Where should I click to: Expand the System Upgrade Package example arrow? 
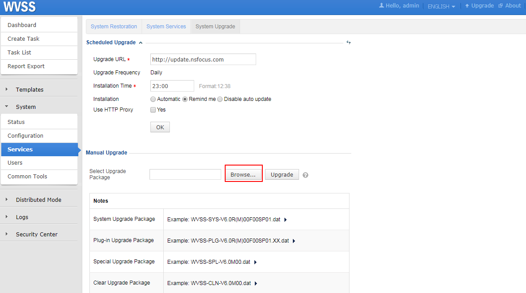coord(285,220)
